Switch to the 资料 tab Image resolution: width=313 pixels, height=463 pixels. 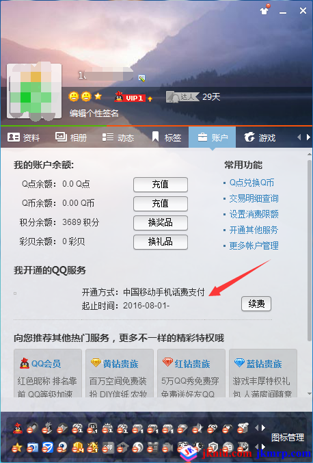click(x=24, y=137)
